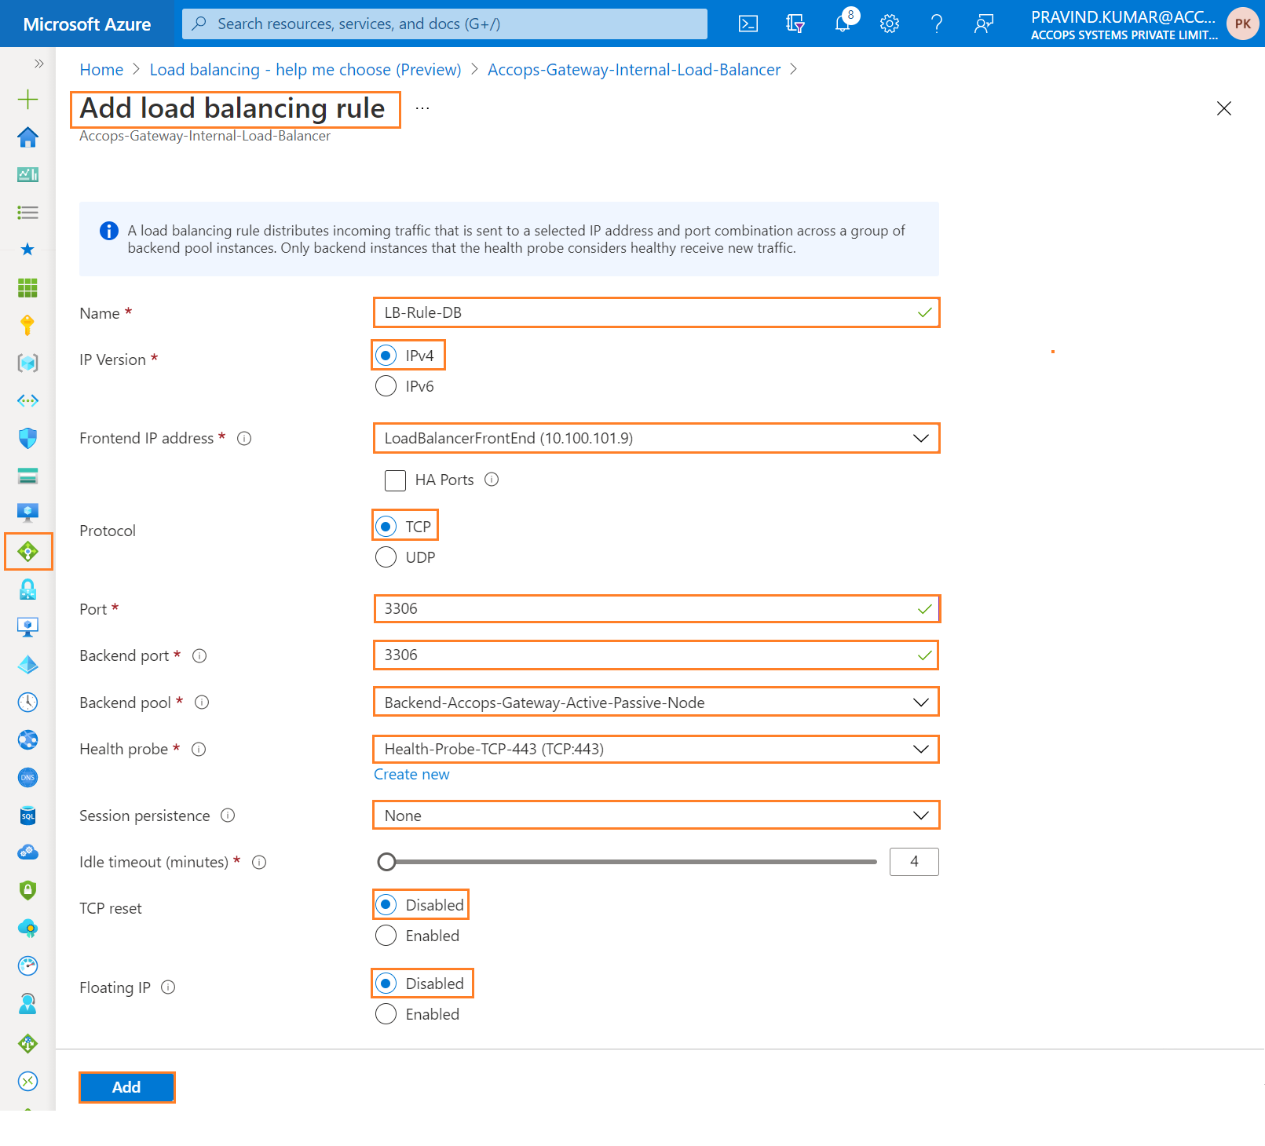Viewport: 1265px width, 1146px height.
Task: Open Cloud Shell from the top bar
Action: (748, 24)
